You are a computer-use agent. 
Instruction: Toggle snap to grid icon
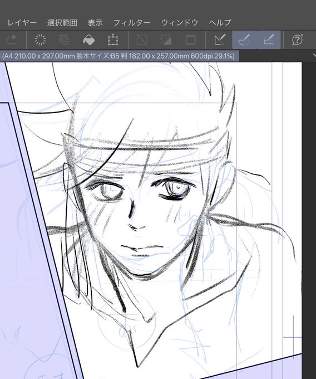click(269, 40)
